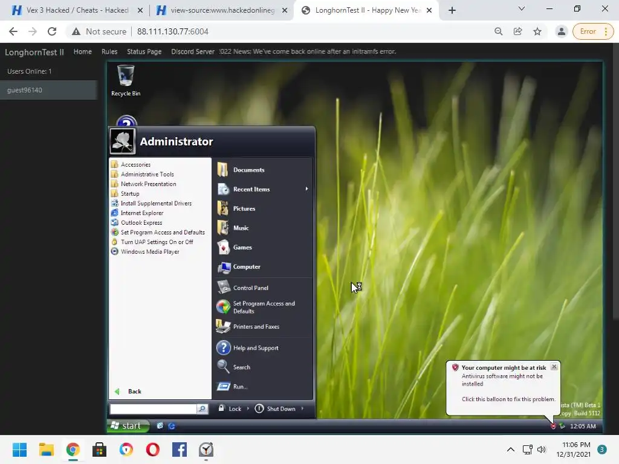Open Windows 11 Start from the taskbar
619x464 pixels.
pyautogui.click(x=19, y=449)
